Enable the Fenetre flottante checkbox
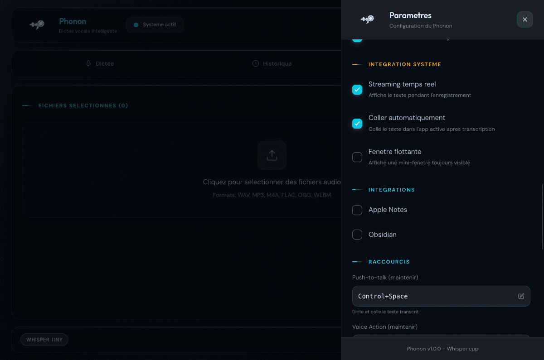This screenshot has height=360, width=544. coord(357,157)
